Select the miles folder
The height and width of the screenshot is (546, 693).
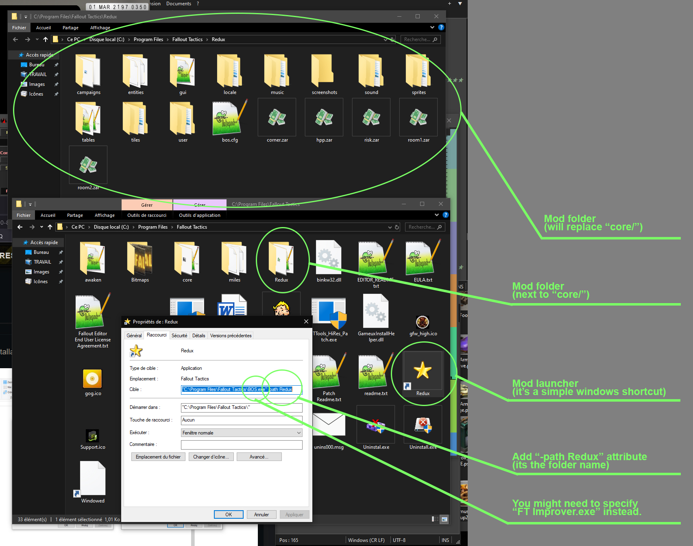tap(234, 262)
